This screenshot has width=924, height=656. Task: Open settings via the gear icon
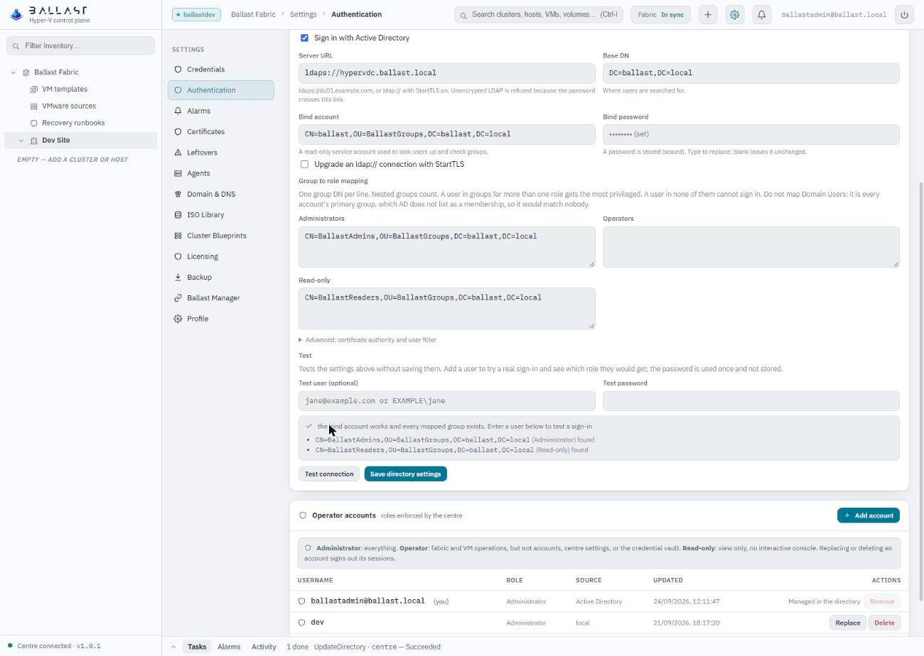[735, 14]
